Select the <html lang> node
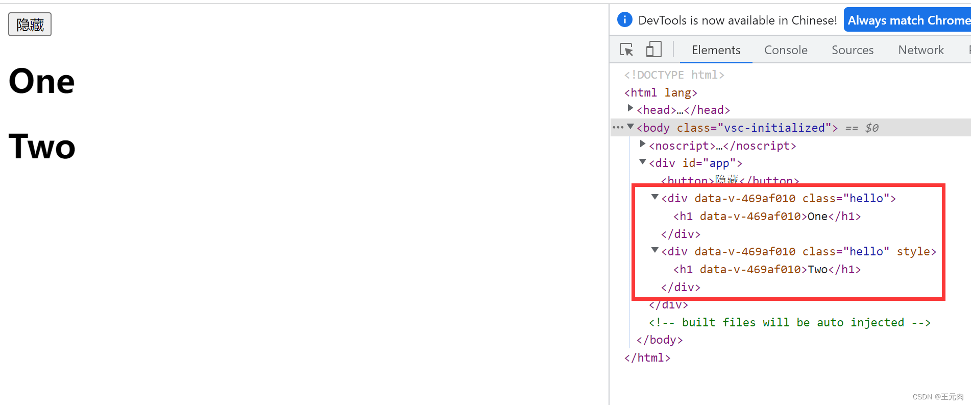This screenshot has height=405, width=971. tap(661, 93)
